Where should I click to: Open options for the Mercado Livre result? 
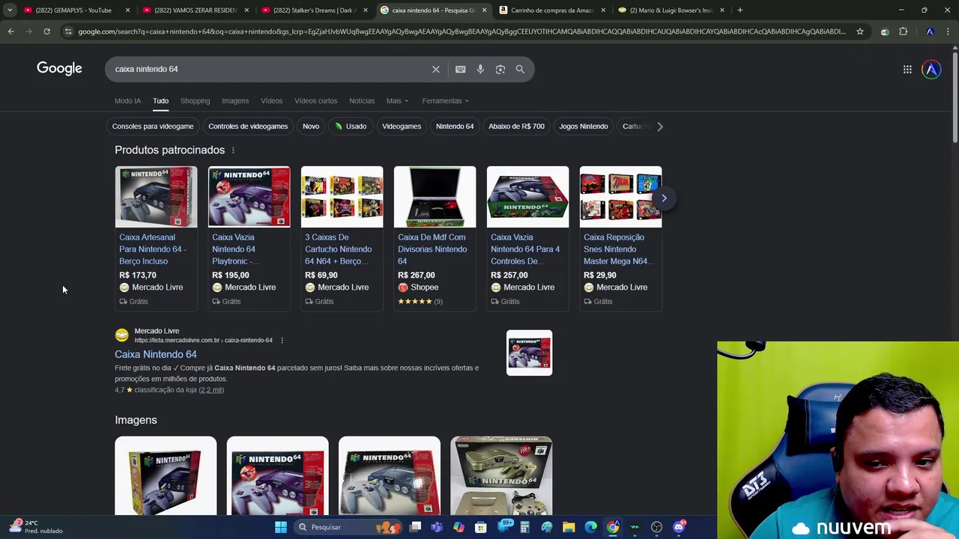pyautogui.click(x=282, y=341)
